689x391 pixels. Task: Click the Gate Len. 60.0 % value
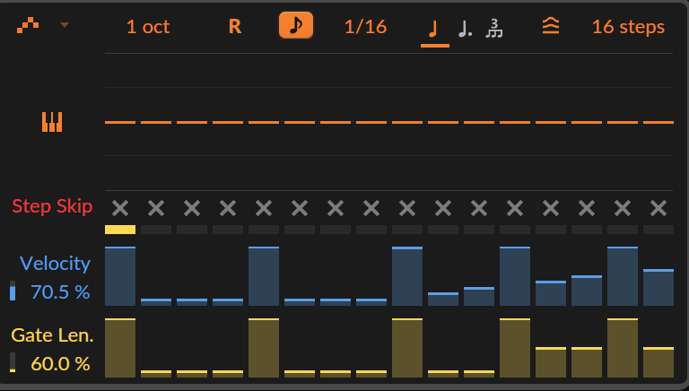tap(60, 364)
